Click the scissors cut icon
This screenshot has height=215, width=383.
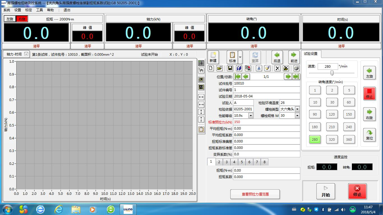click(259, 68)
